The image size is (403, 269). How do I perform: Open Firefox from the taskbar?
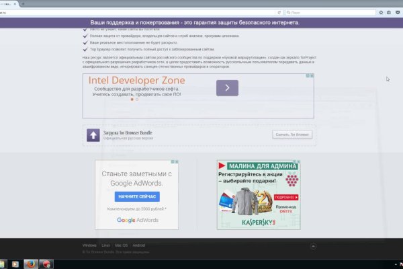(29, 263)
